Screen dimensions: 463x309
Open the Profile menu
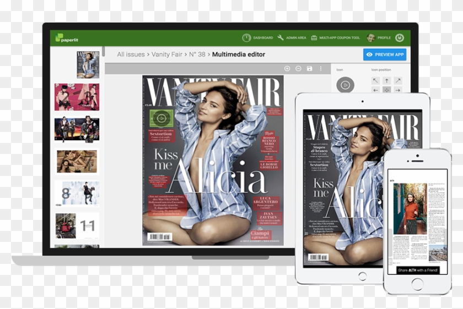click(x=379, y=38)
